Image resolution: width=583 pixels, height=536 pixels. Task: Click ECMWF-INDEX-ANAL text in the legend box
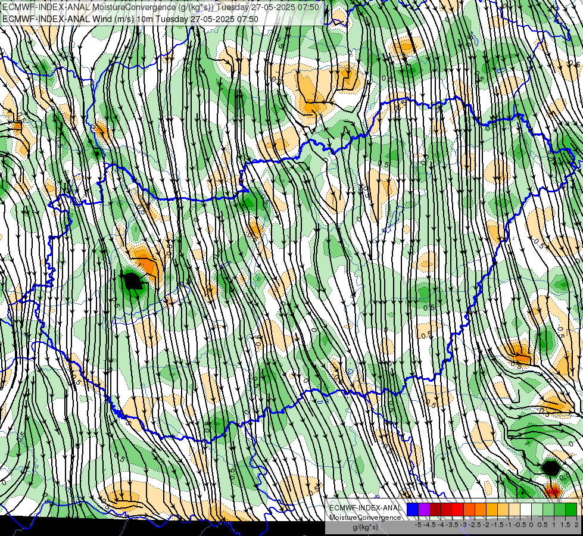tap(365, 508)
